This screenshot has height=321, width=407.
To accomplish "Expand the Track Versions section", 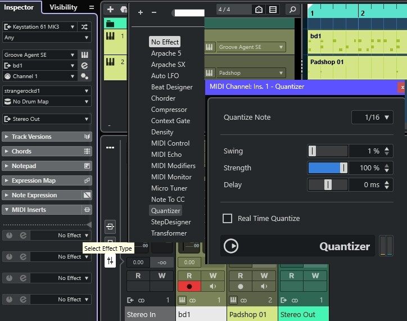I will 47,137.
